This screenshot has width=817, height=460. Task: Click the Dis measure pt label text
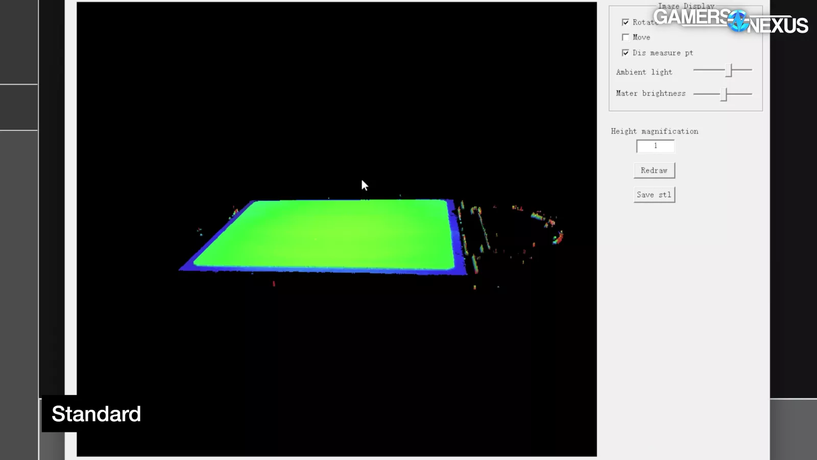(x=663, y=53)
